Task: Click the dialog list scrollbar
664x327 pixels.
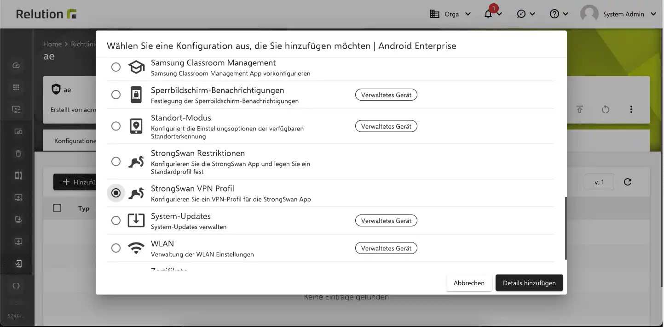Action: tap(566, 228)
